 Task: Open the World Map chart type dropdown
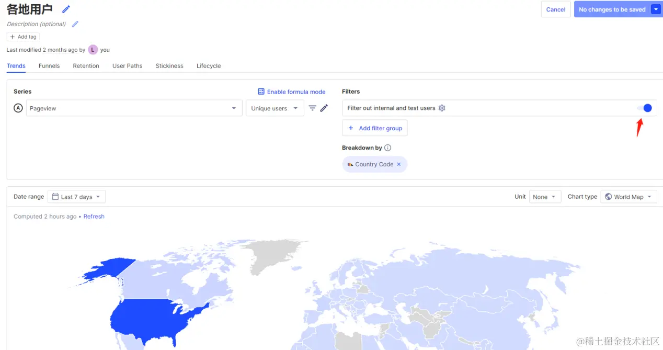coord(629,197)
